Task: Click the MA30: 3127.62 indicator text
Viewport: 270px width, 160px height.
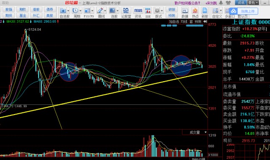Action: click(18, 21)
